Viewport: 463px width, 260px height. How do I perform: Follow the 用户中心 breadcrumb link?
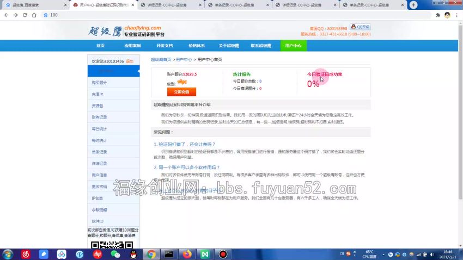pyautogui.click(x=184, y=59)
